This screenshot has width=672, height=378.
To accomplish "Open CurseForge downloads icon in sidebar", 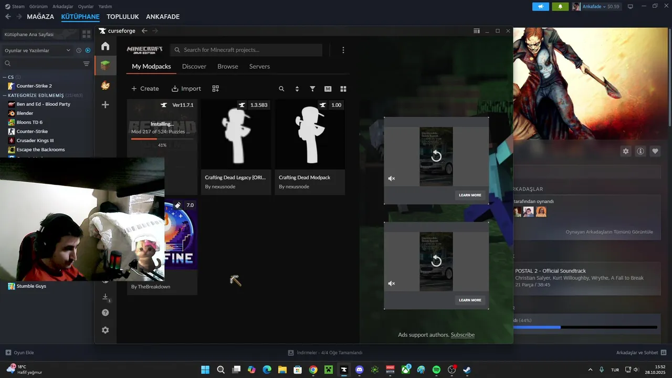I will click(x=106, y=297).
